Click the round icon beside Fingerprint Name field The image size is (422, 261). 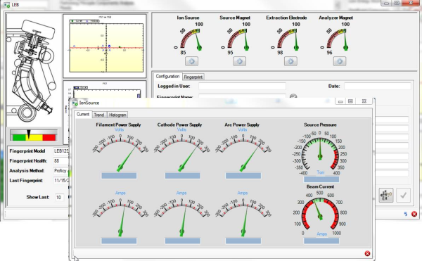[293, 96]
